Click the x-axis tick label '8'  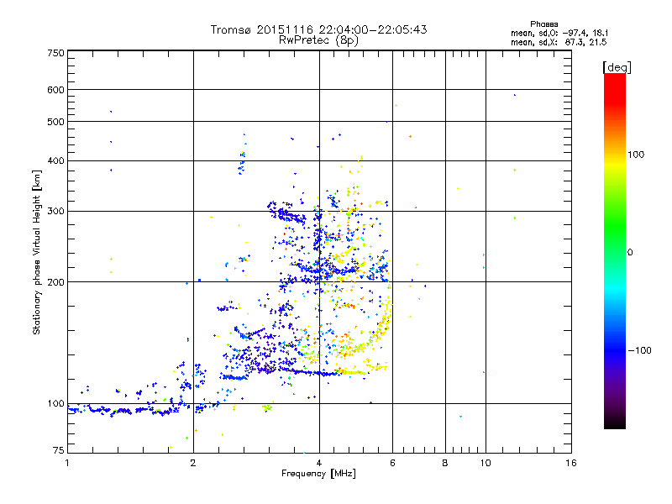pyautogui.click(x=445, y=464)
